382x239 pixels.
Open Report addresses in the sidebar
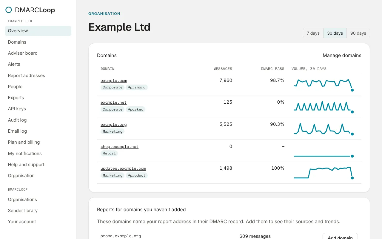click(38, 76)
